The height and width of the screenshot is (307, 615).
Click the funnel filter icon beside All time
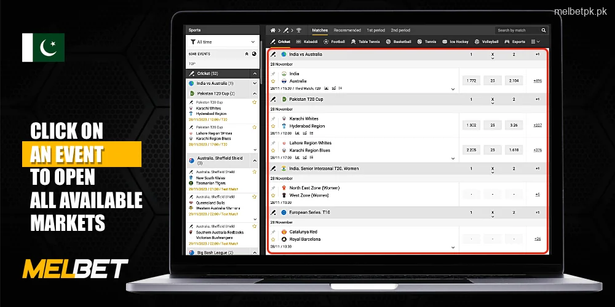193,42
